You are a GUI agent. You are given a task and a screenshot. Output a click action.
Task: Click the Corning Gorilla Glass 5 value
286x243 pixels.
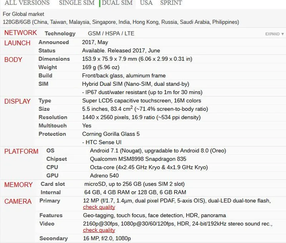tap(111, 134)
